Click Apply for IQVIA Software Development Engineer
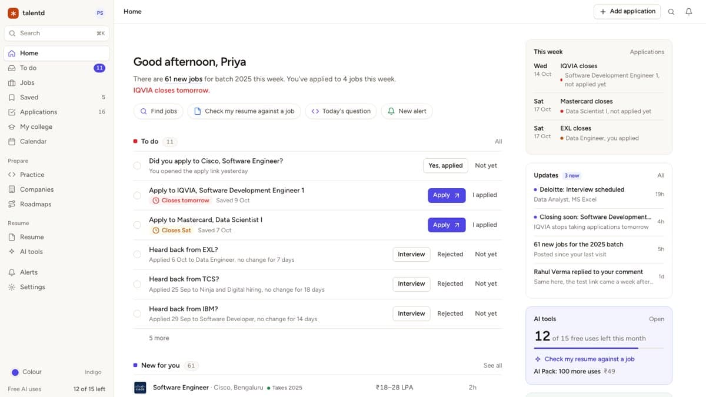706x397 pixels. [447, 195]
